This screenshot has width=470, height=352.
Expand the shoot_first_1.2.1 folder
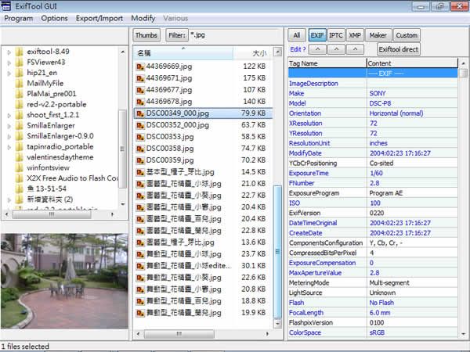click(x=9, y=116)
